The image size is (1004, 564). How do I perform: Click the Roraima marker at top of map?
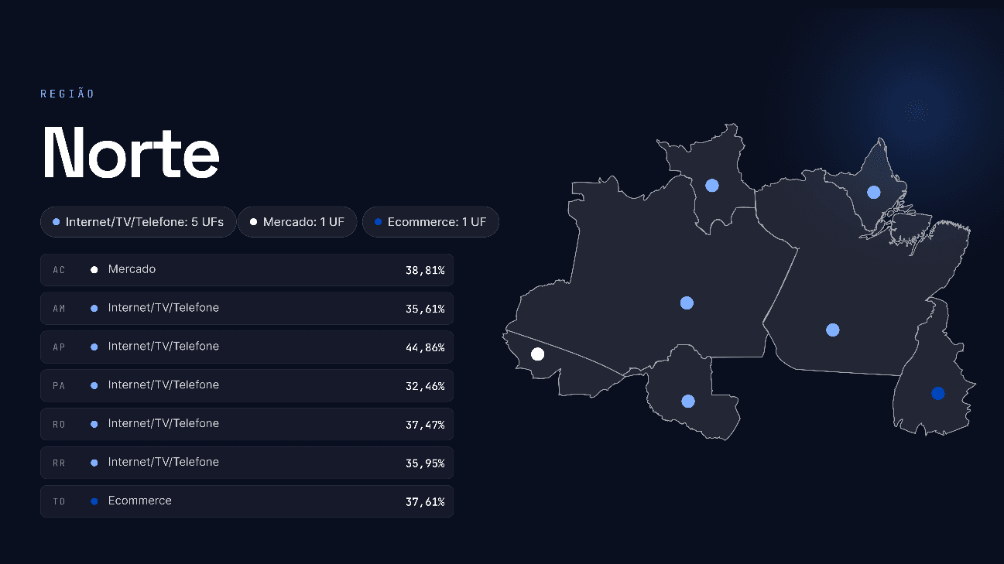(x=712, y=185)
